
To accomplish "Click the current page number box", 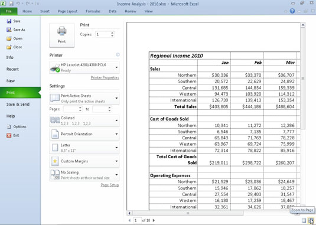I will [x=137, y=220].
